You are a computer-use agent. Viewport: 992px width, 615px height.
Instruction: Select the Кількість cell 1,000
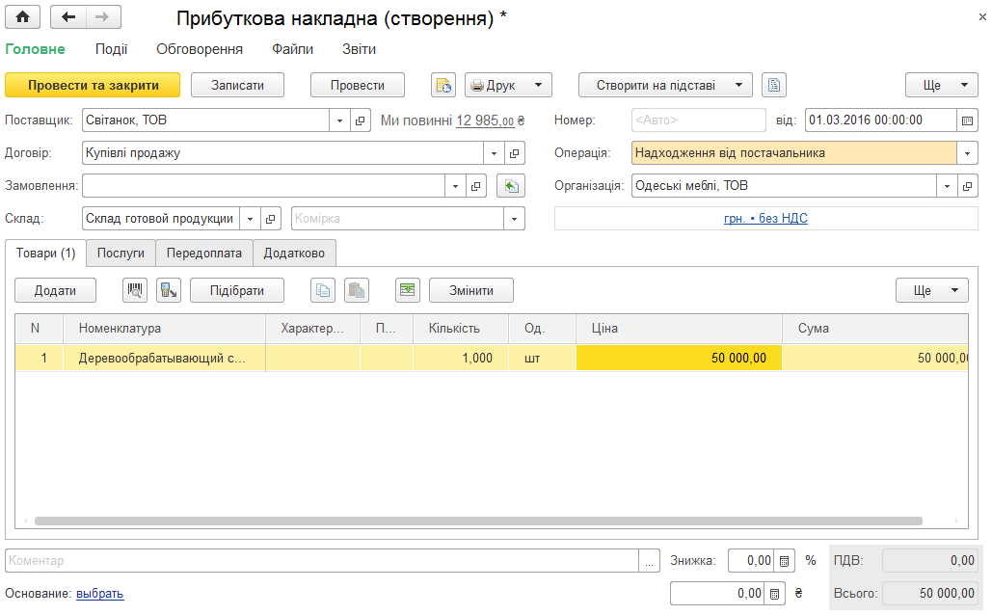click(x=461, y=359)
